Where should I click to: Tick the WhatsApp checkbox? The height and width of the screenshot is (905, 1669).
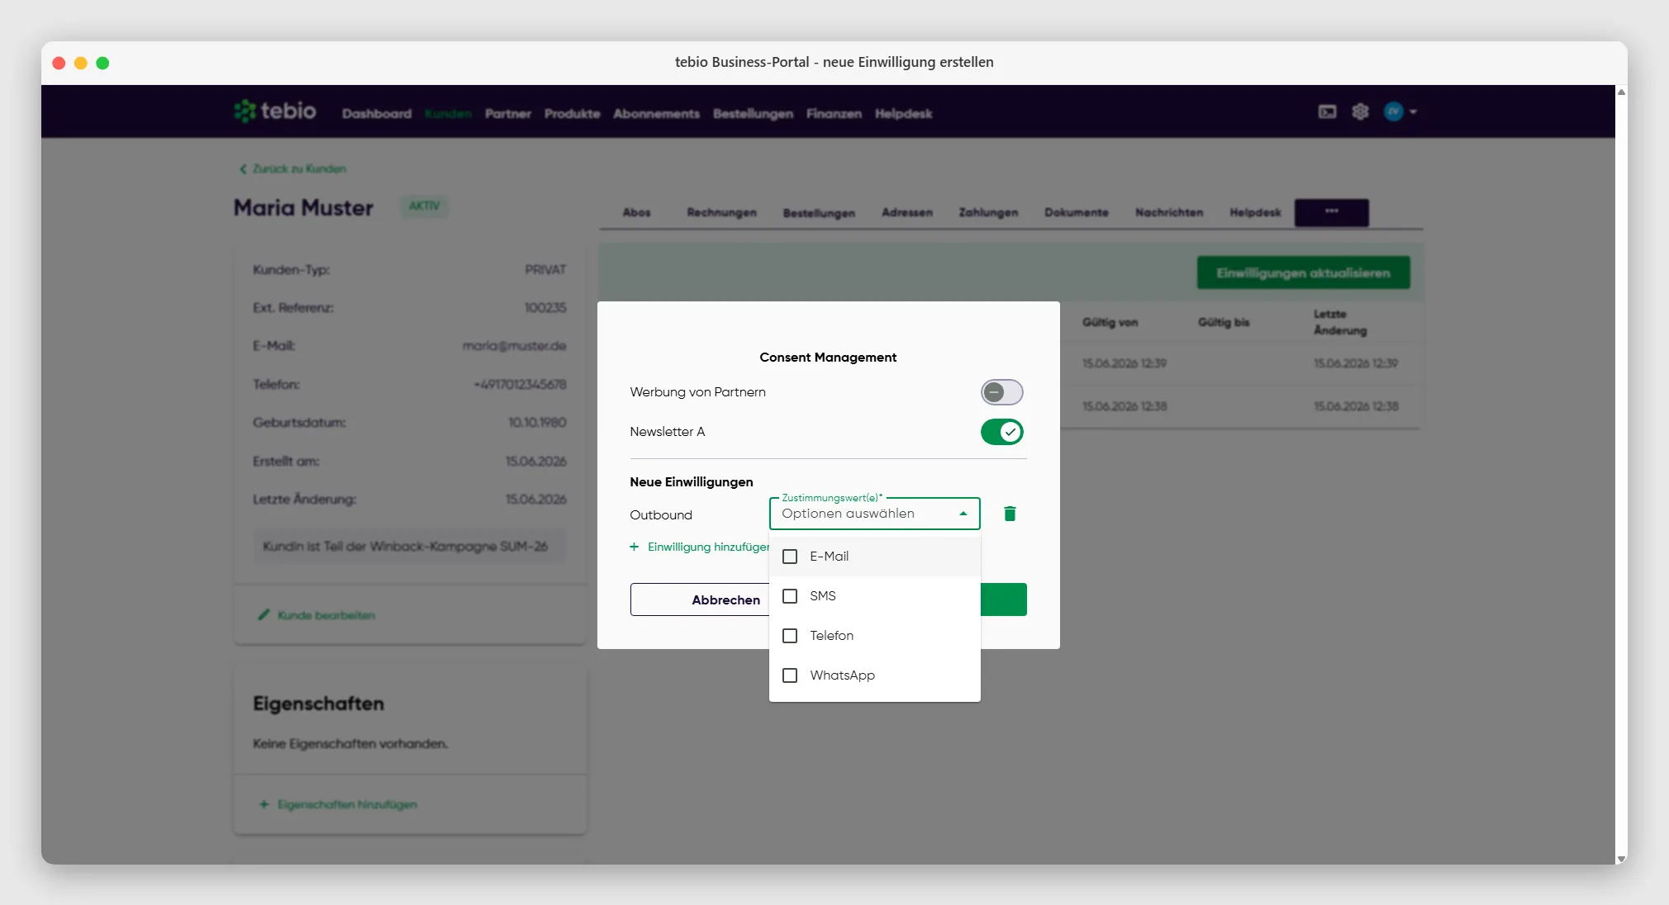tap(790, 675)
